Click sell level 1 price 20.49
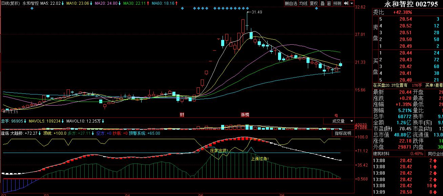Screen dimensions: 443x196 (406, 46)
